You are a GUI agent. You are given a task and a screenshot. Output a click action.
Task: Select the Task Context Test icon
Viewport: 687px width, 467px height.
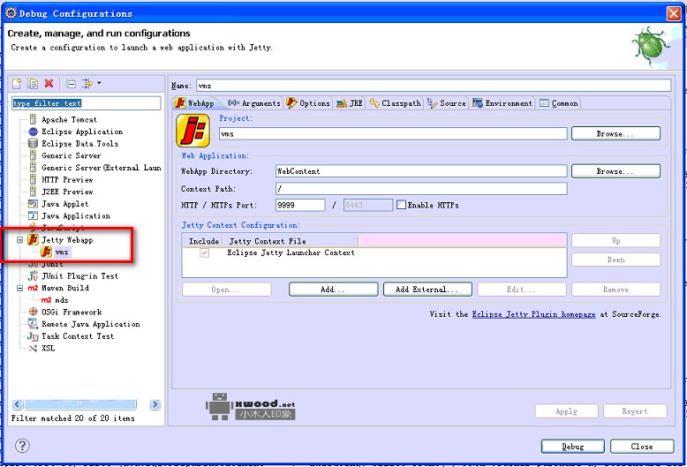click(x=33, y=336)
